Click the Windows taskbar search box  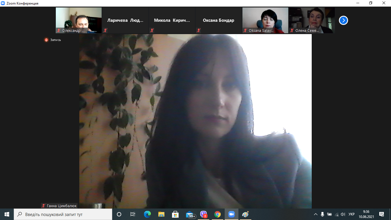[x=63, y=214]
